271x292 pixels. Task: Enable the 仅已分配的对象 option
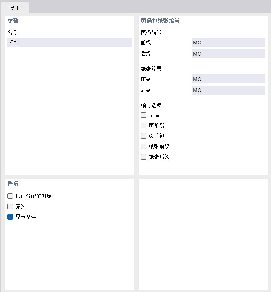coord(10,196)
